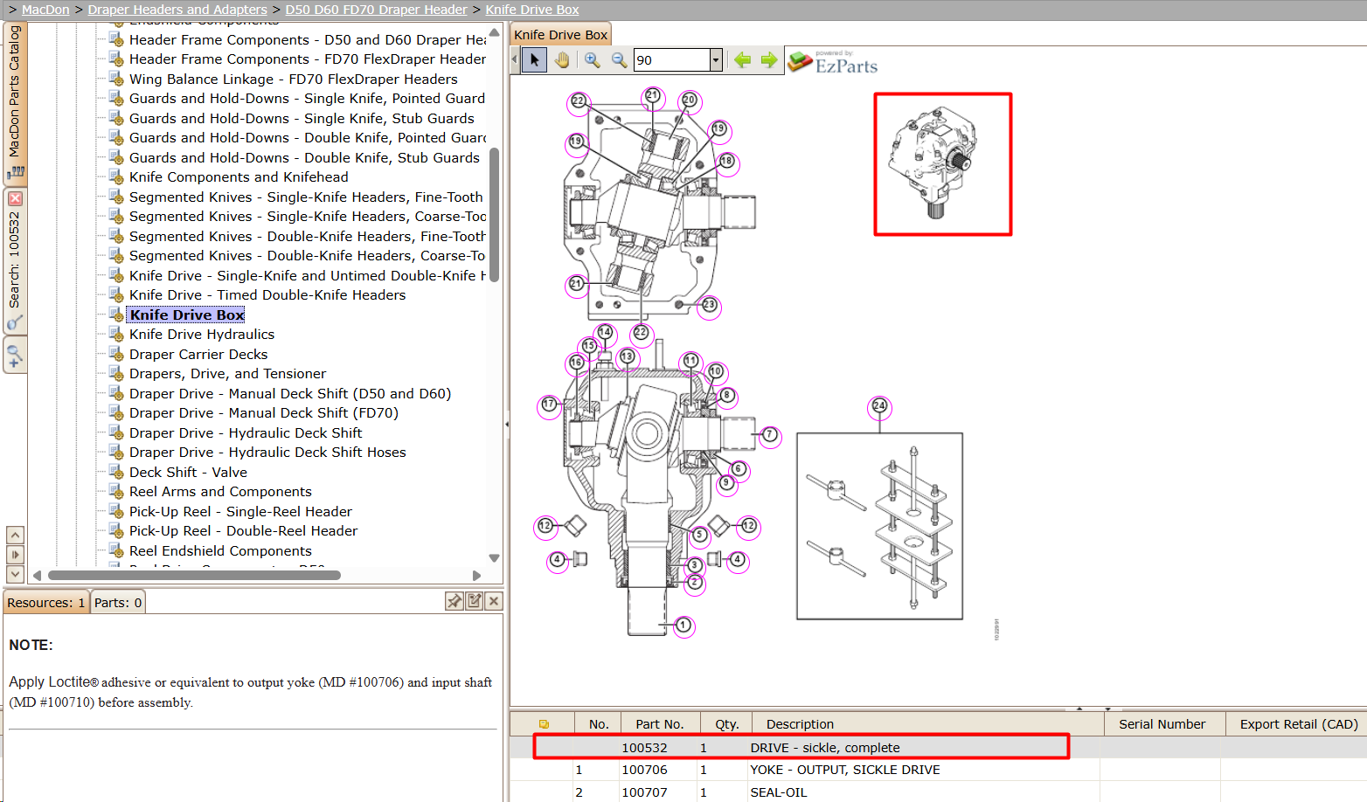Close the notes panel with X
Screen dimensions: 1367x802
(494, 601)
